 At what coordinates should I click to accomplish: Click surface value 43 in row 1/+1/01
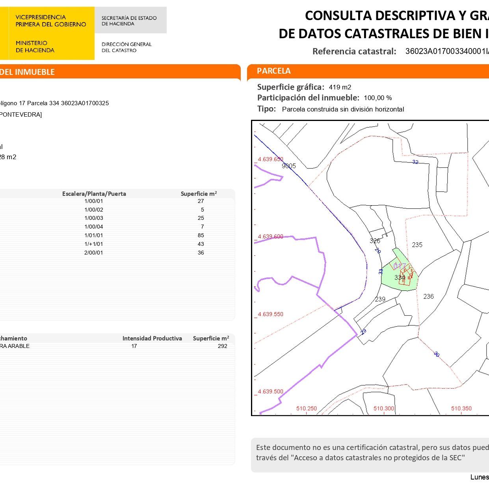click(x=201, y=244)
